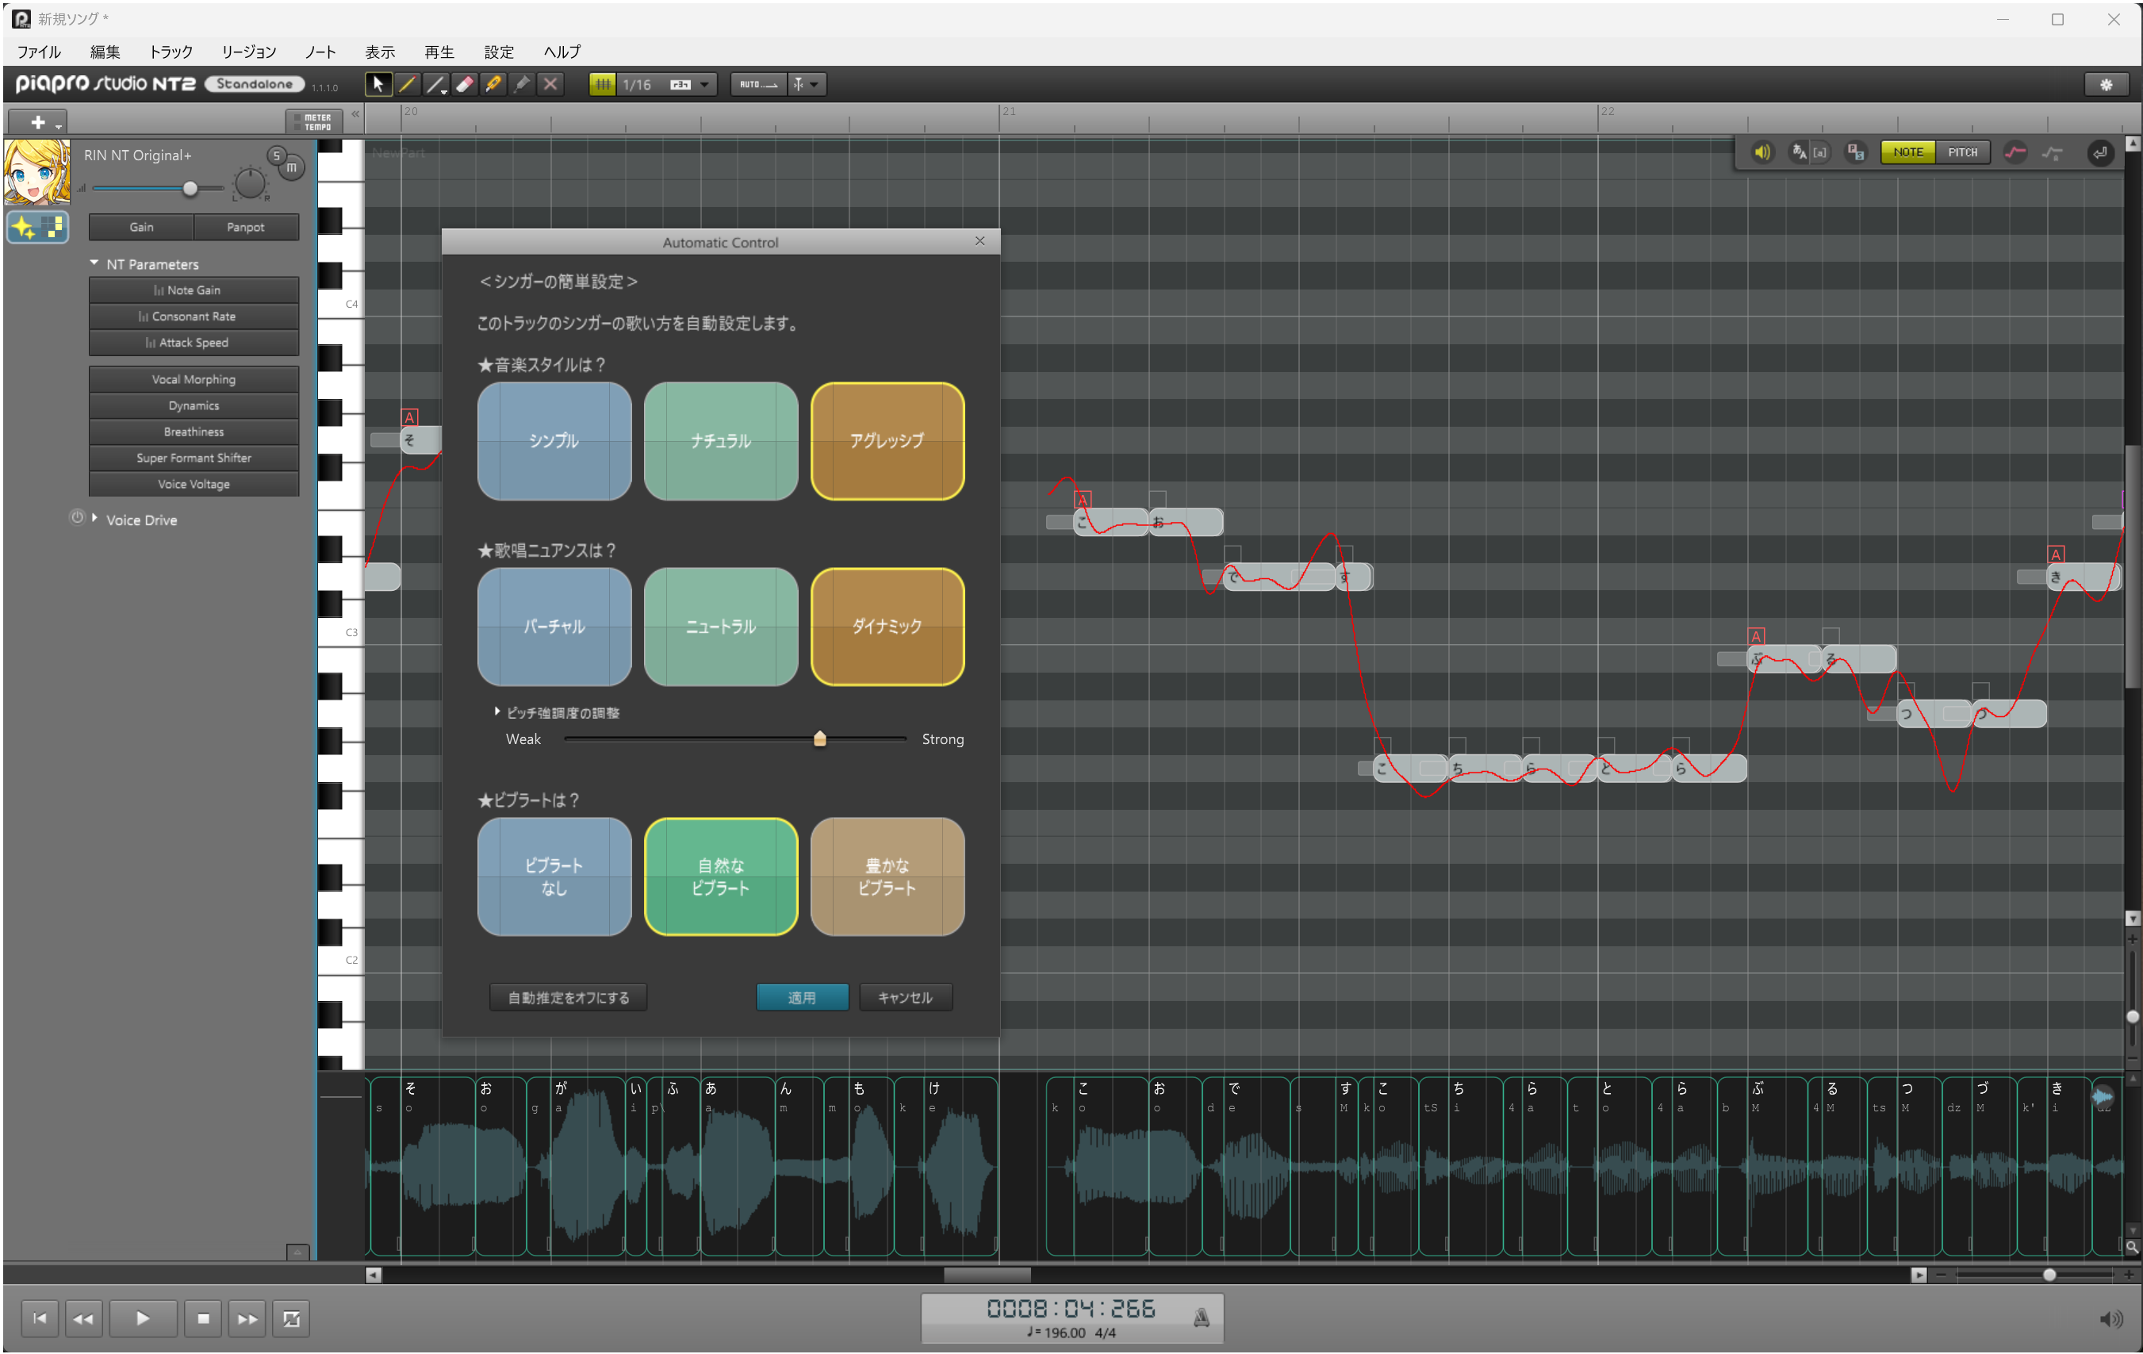This screenshot has width=2143, height=1354.
Task: Switch editor to PITCH mode
Action: pyautogui.click(x=1961, y=152)
